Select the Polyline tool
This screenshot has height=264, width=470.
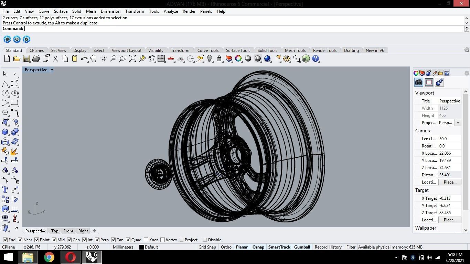click(5, 84)
